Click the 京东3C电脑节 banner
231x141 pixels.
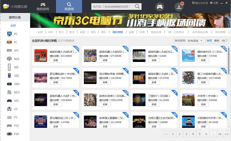pyautogui.click(x=130, y=20)
